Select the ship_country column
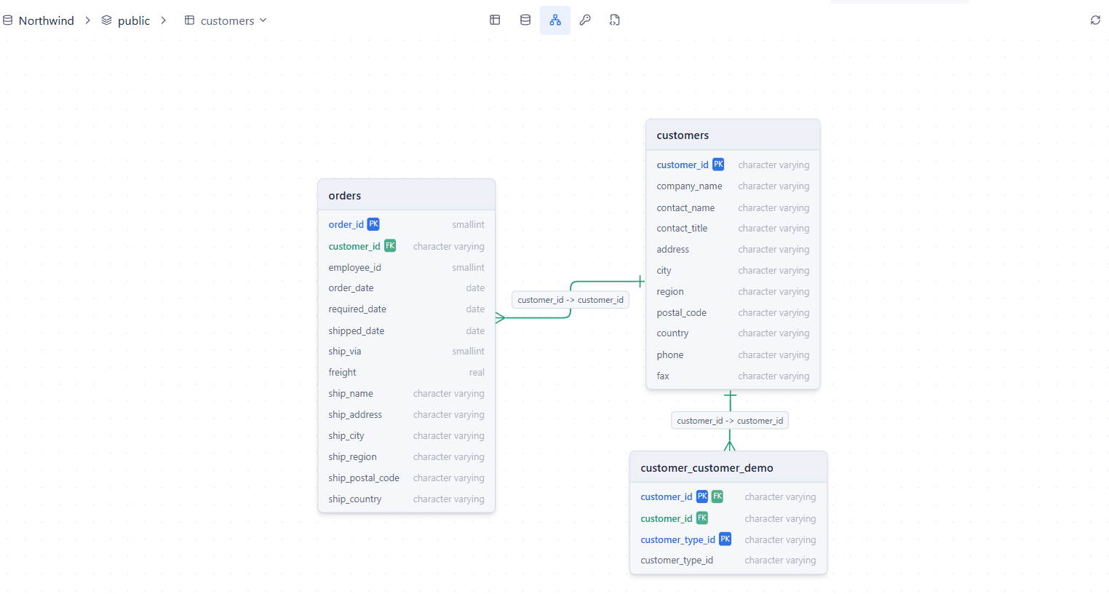Viewport: 1109px width, 594px height. [x=407, y=499]
